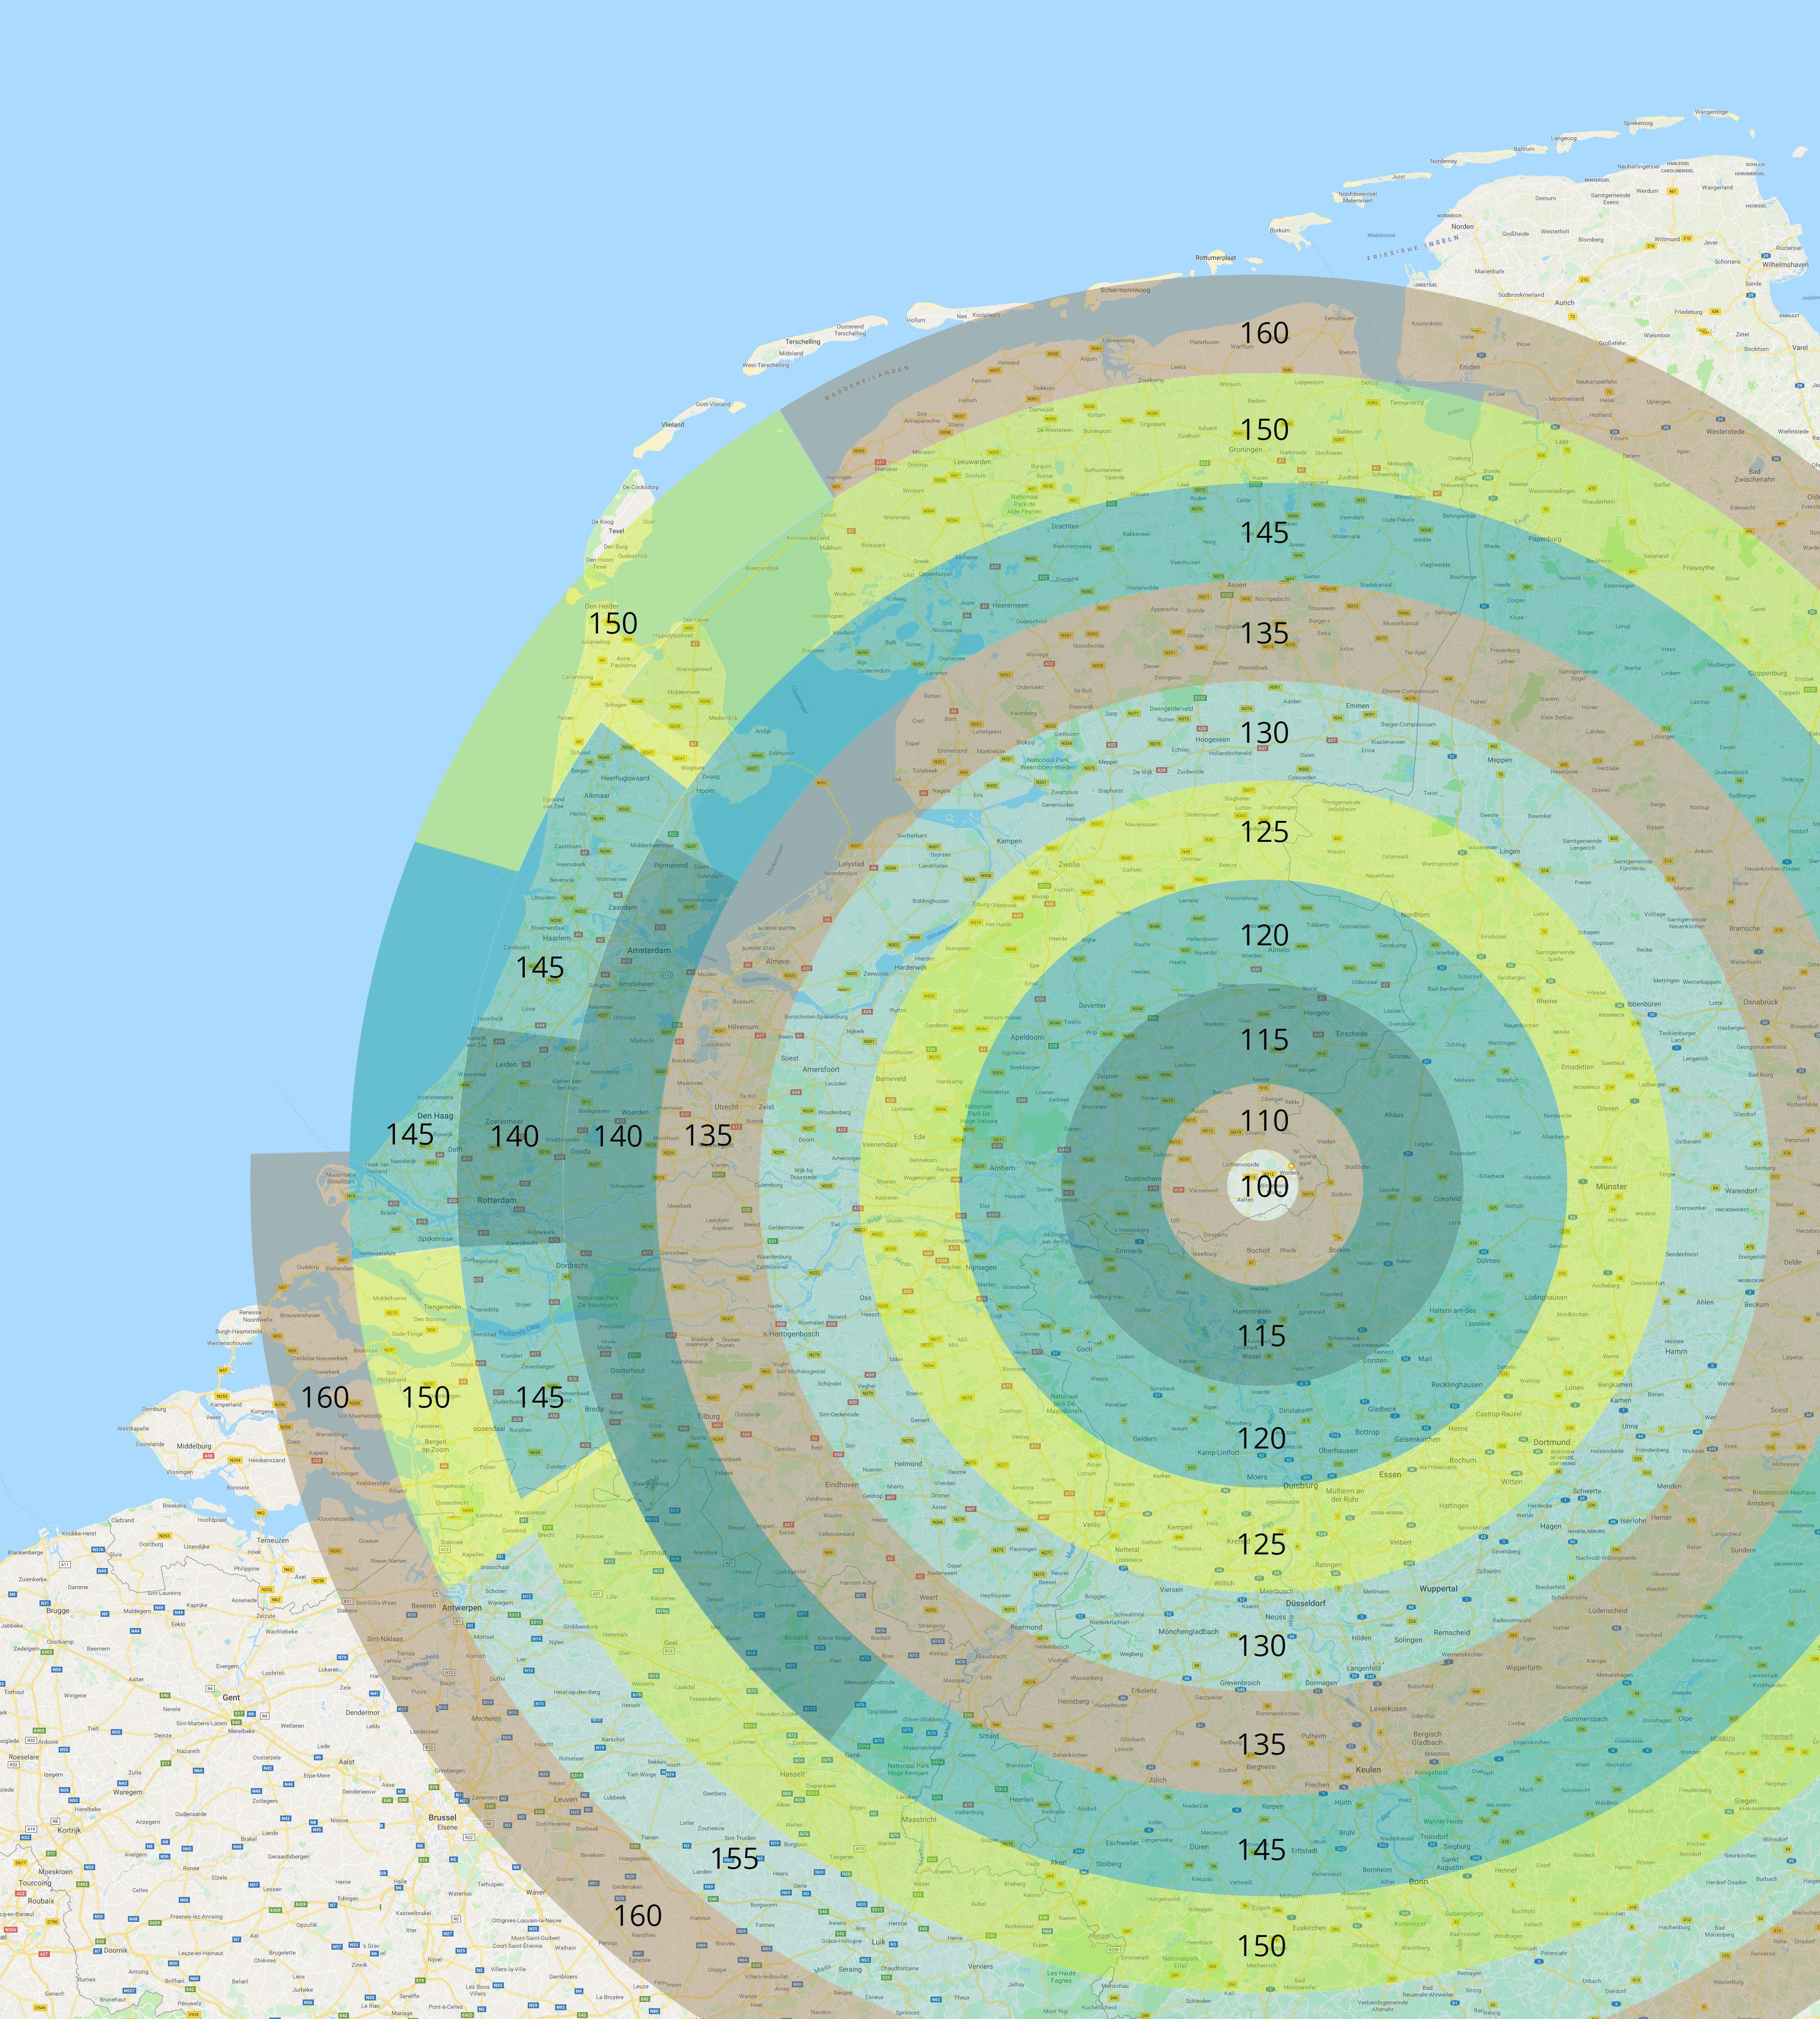Click the A18 road shield near Varsseveld
This screenshot has width=1820, height=2019.
[1179, 1189]
